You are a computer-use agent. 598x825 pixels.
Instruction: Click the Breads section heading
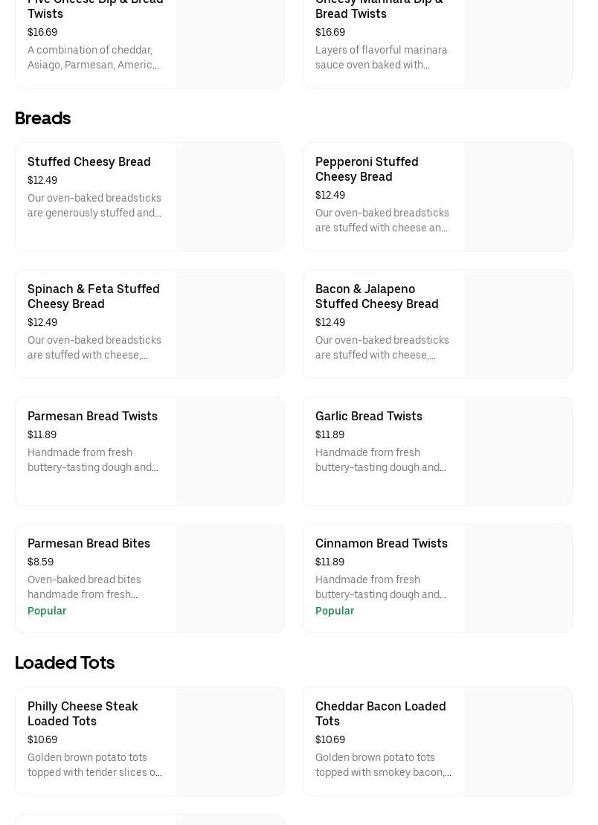tap(42, 118)
